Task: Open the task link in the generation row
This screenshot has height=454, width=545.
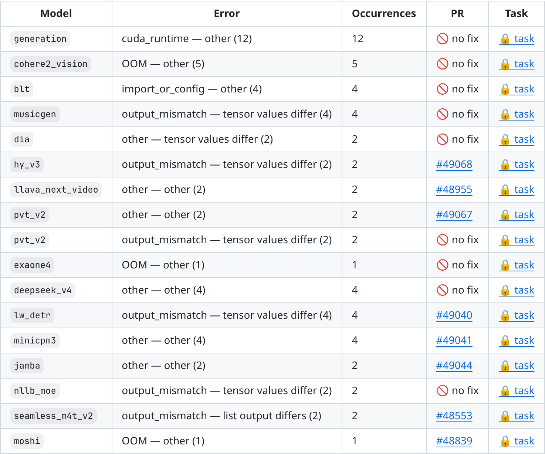Action: 517,39
